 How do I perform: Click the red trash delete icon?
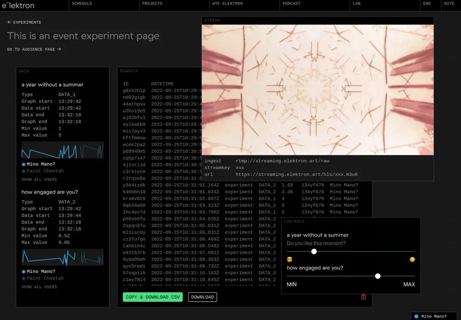(x=363, y=297)
